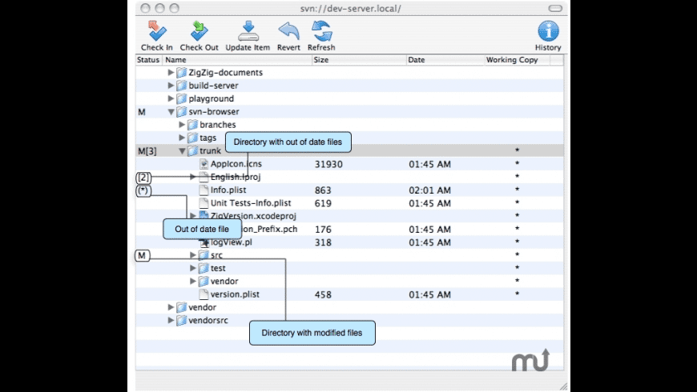Click the src folder icon
Viewport: 697px width, 392px height.
pos(203,255)
